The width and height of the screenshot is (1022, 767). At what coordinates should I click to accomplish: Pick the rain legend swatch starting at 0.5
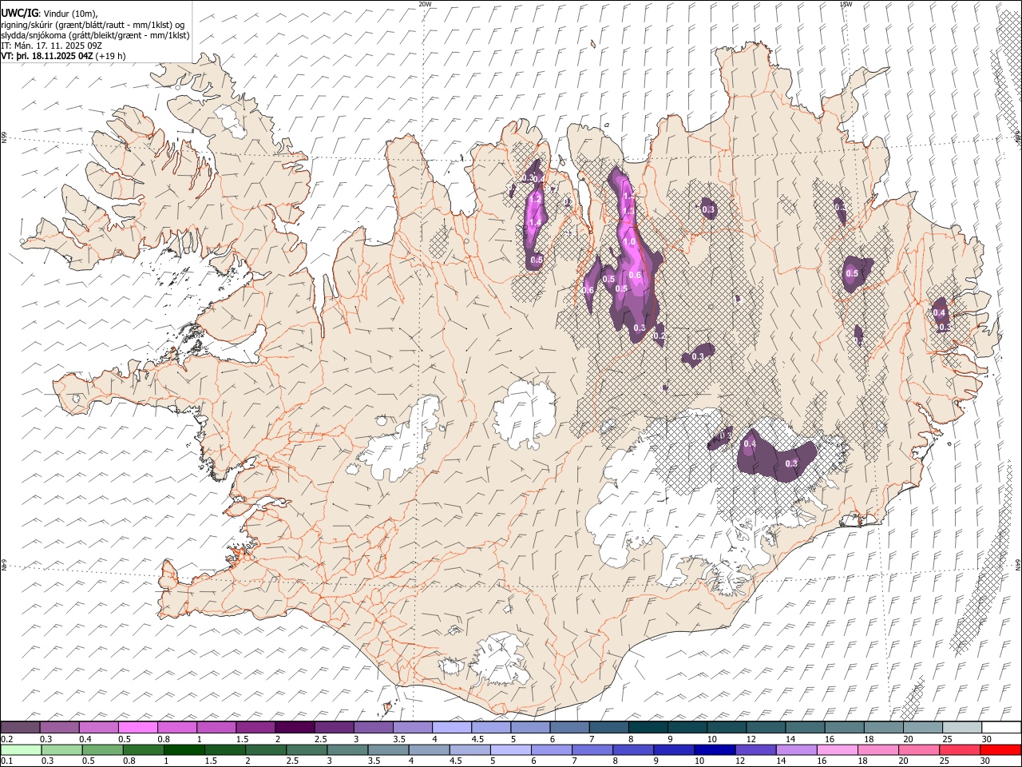pyautogui.click(x=102, y=749)
